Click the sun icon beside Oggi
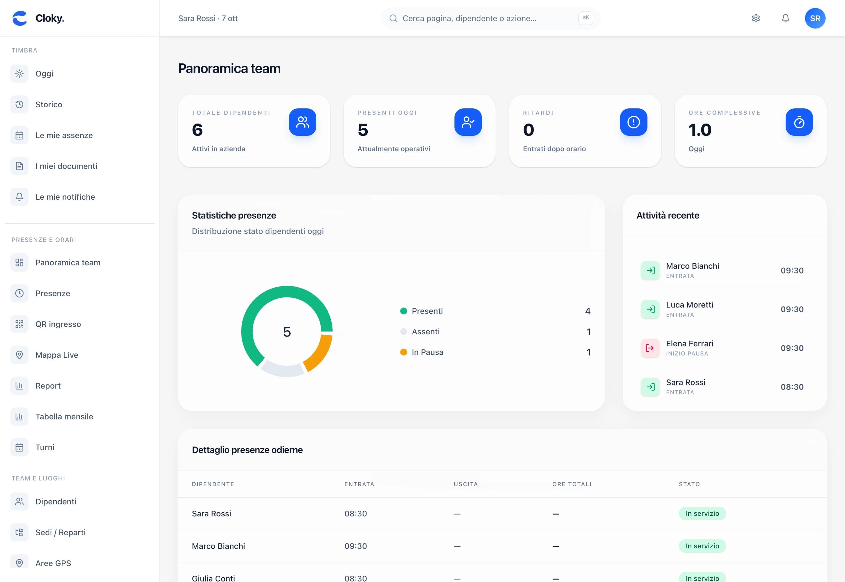Screen dimensions: 845x582 point(19,74)
